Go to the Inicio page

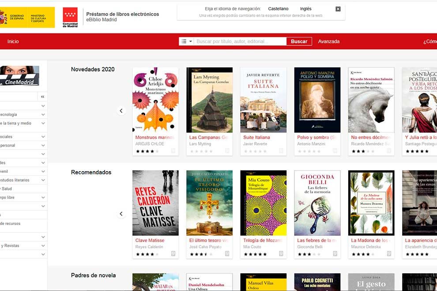[x=13, y=41]
